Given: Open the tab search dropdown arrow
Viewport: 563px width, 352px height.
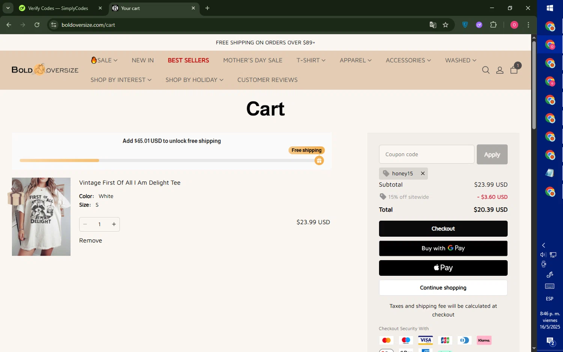Looking at the screenshot, I should (x=8, y=8).
